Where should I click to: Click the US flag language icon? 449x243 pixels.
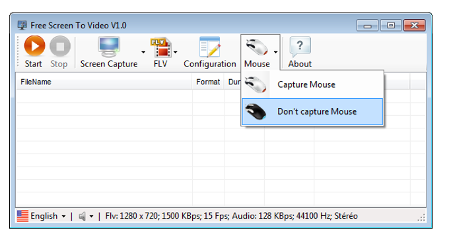click(22, 216)
